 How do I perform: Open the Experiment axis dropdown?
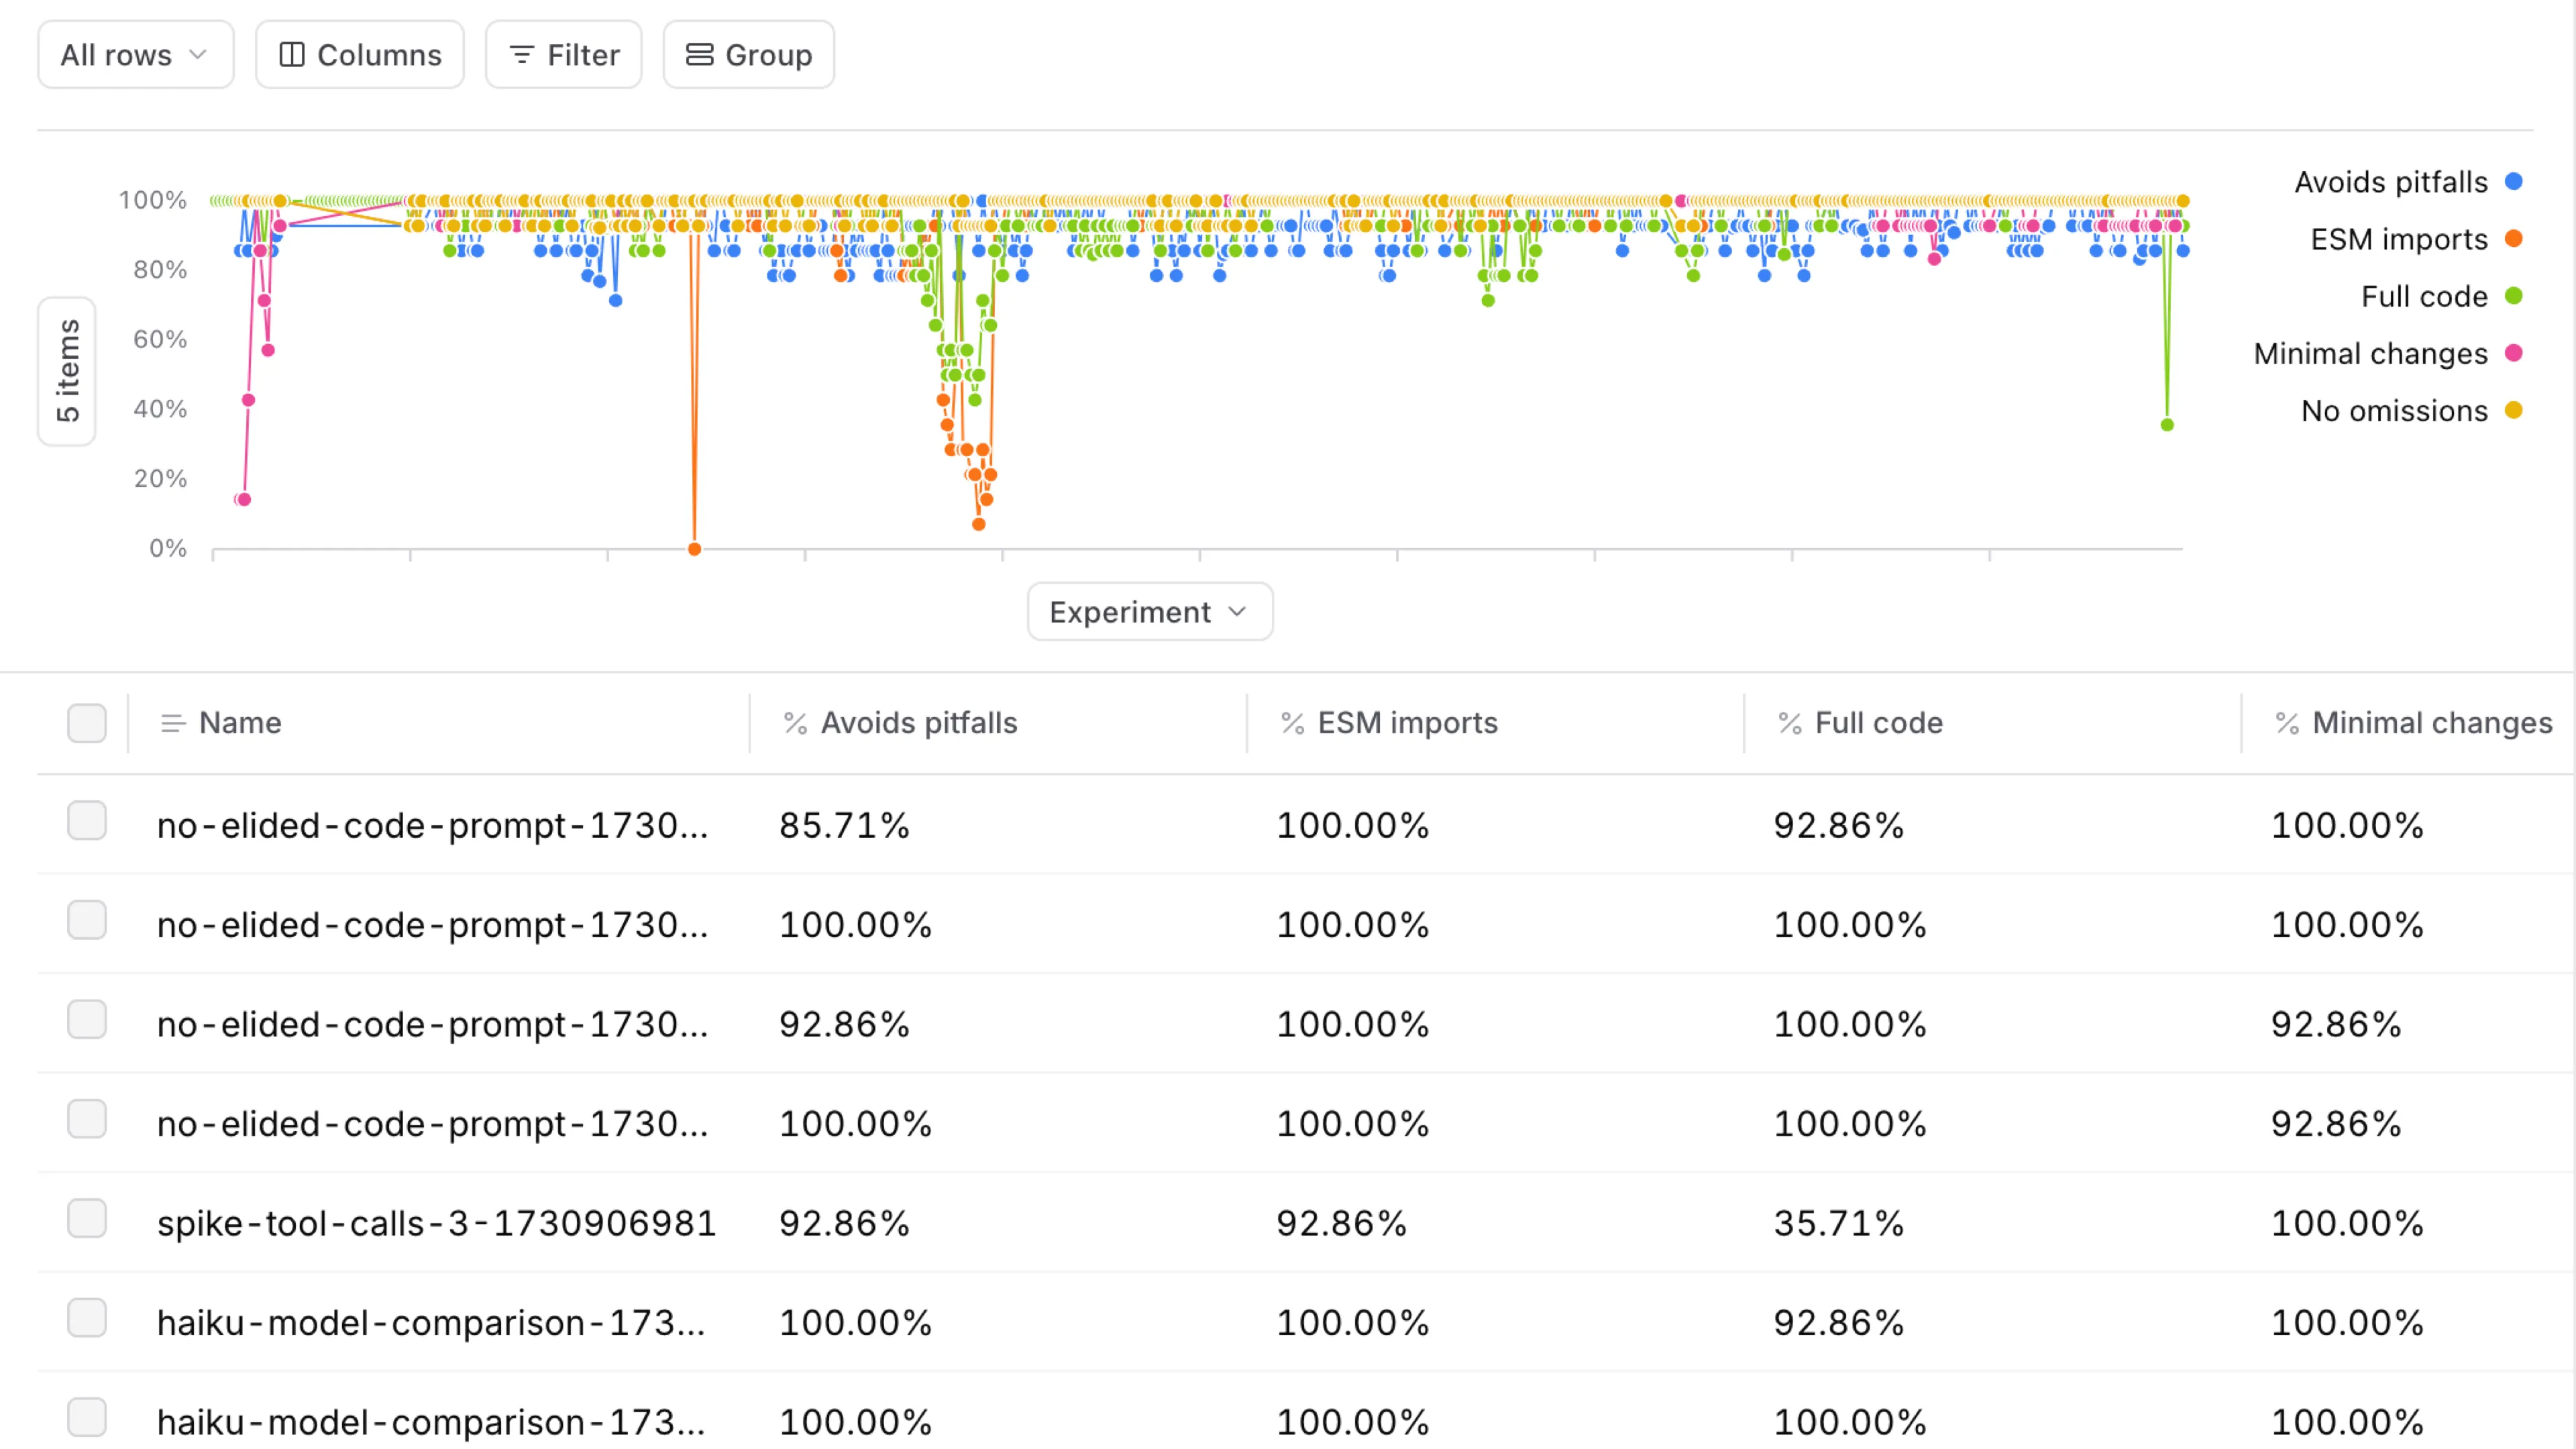click(1149, 611)
